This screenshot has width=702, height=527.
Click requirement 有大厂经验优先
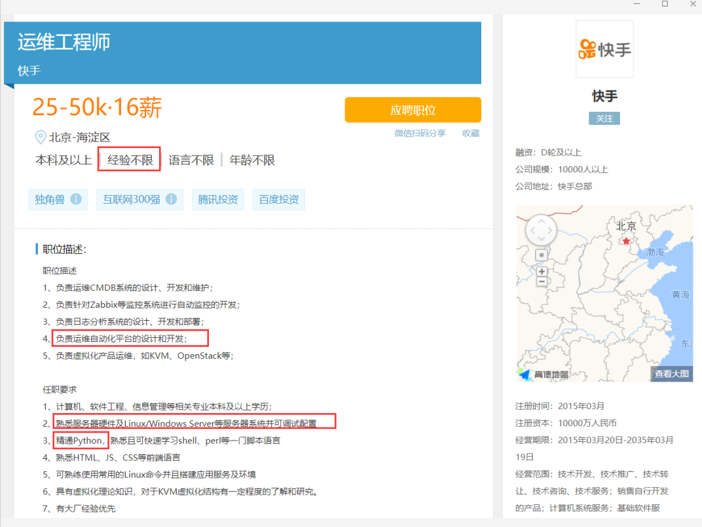(79, 509)
